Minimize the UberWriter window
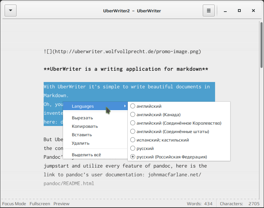Viewport: 264px width, 208px height. [225, 11]
